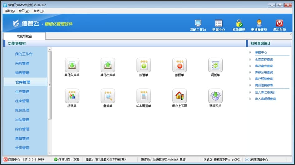Open 库存盘点查询 link

click(x=264, y=66)
